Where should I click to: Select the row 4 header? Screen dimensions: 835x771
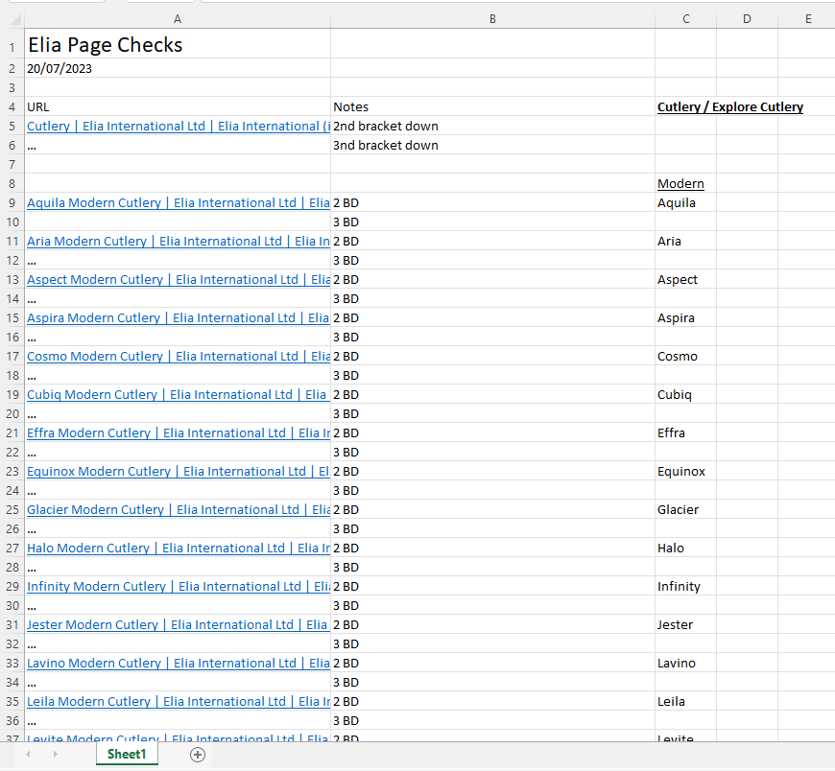click(12, 106)
